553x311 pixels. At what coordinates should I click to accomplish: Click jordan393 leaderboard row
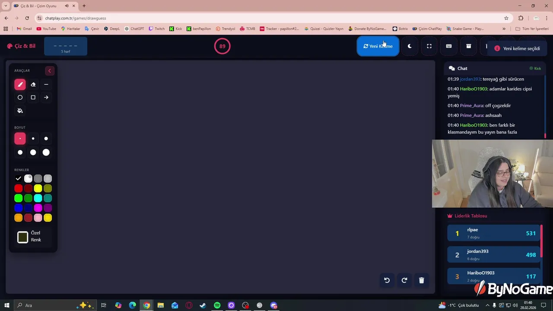coord(494,255)
